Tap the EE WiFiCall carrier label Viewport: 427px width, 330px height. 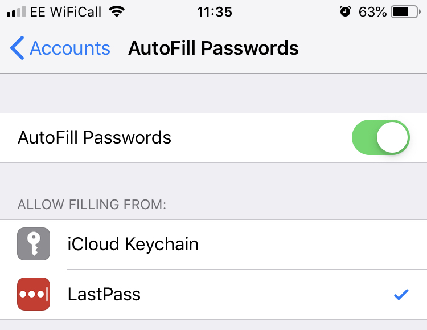click(65, 12)
